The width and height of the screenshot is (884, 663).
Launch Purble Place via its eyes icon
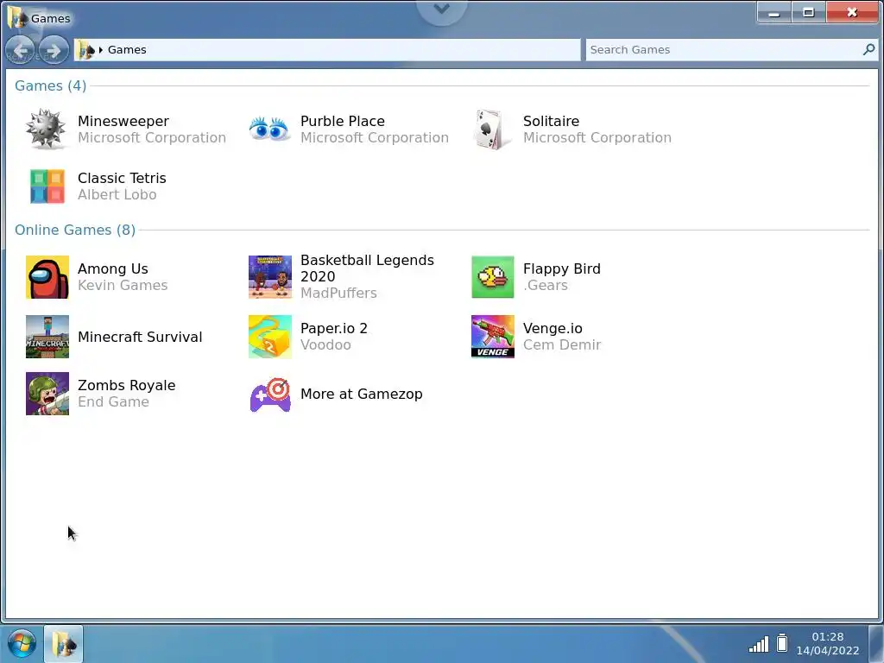[269, 129]
